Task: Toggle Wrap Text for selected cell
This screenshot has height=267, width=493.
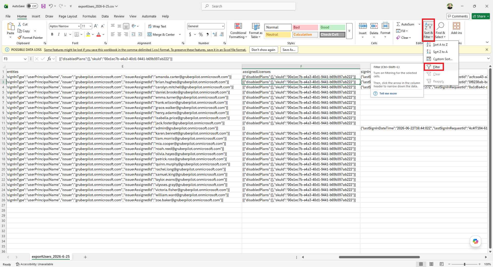Action: click(x=157, y=26)
